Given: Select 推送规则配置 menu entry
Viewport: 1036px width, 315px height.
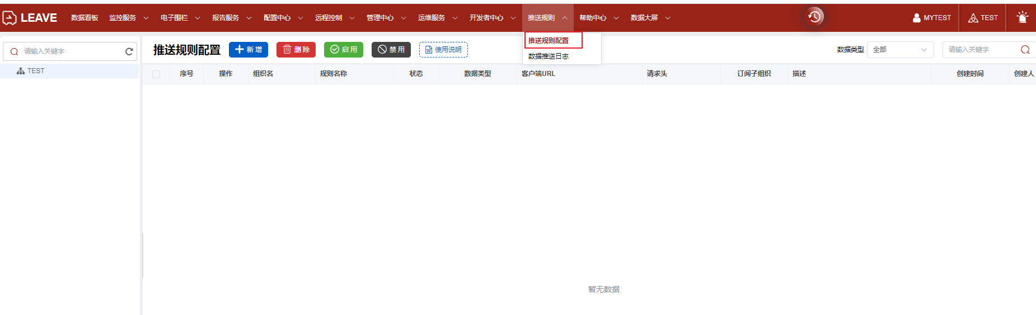Looking at the screenshot, I should (549, 41).
